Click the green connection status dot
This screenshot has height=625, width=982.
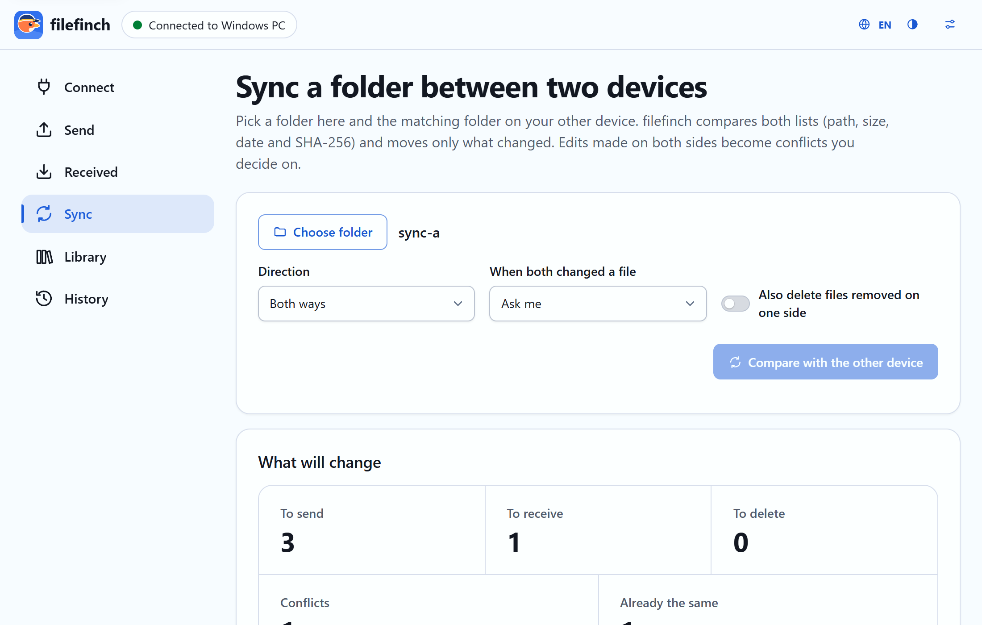point(137,25)
